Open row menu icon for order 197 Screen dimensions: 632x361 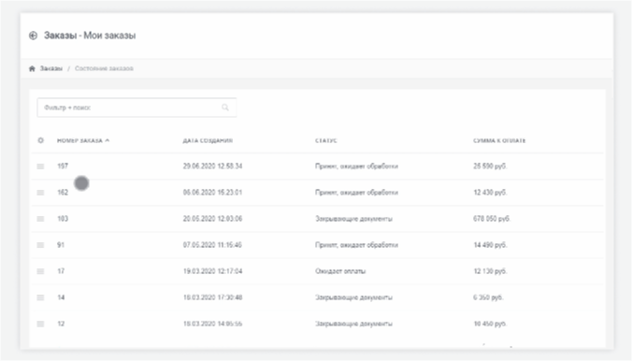coord(41,166)
